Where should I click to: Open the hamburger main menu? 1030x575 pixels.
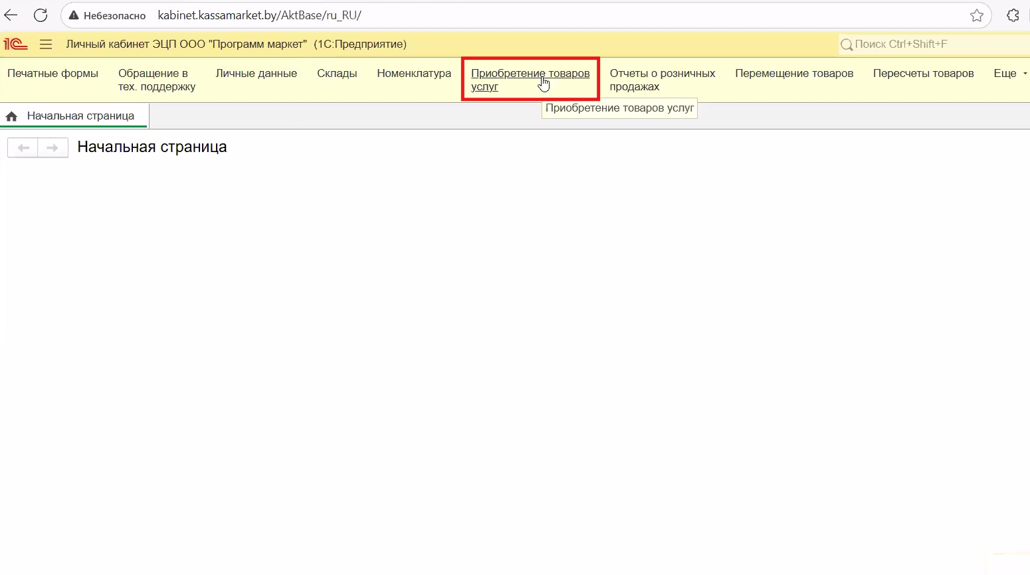(x=46, y=44)
